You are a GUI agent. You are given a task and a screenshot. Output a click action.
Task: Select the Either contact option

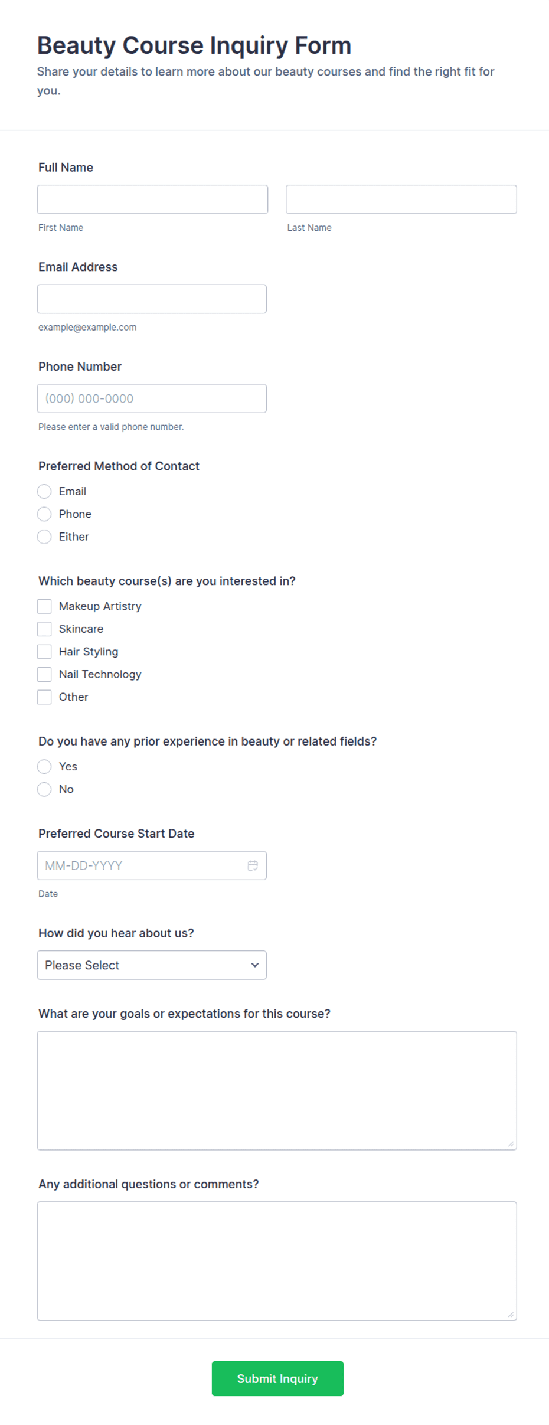click(x=44, y=537)
